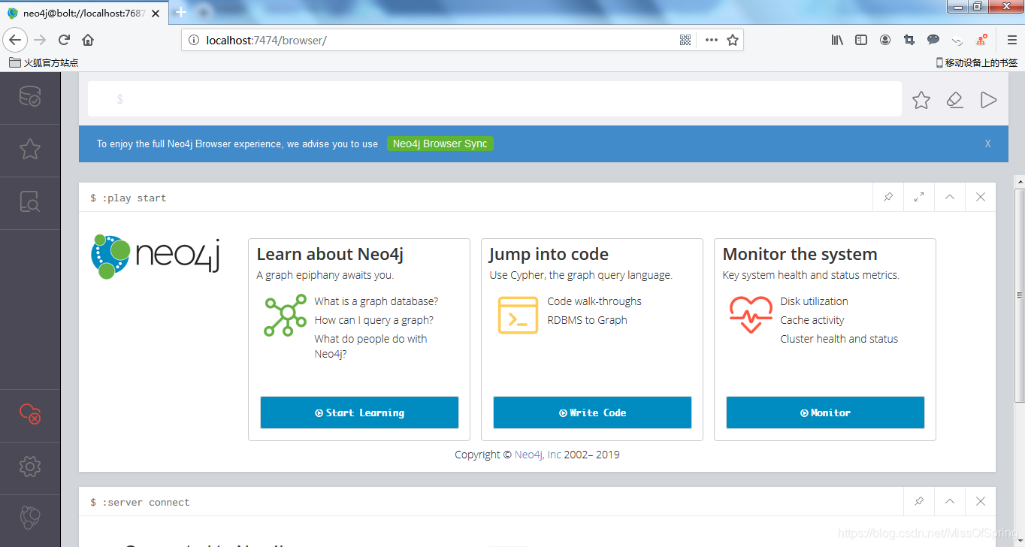Open 移动设备上的书签 mobile bookmarks

977,63
